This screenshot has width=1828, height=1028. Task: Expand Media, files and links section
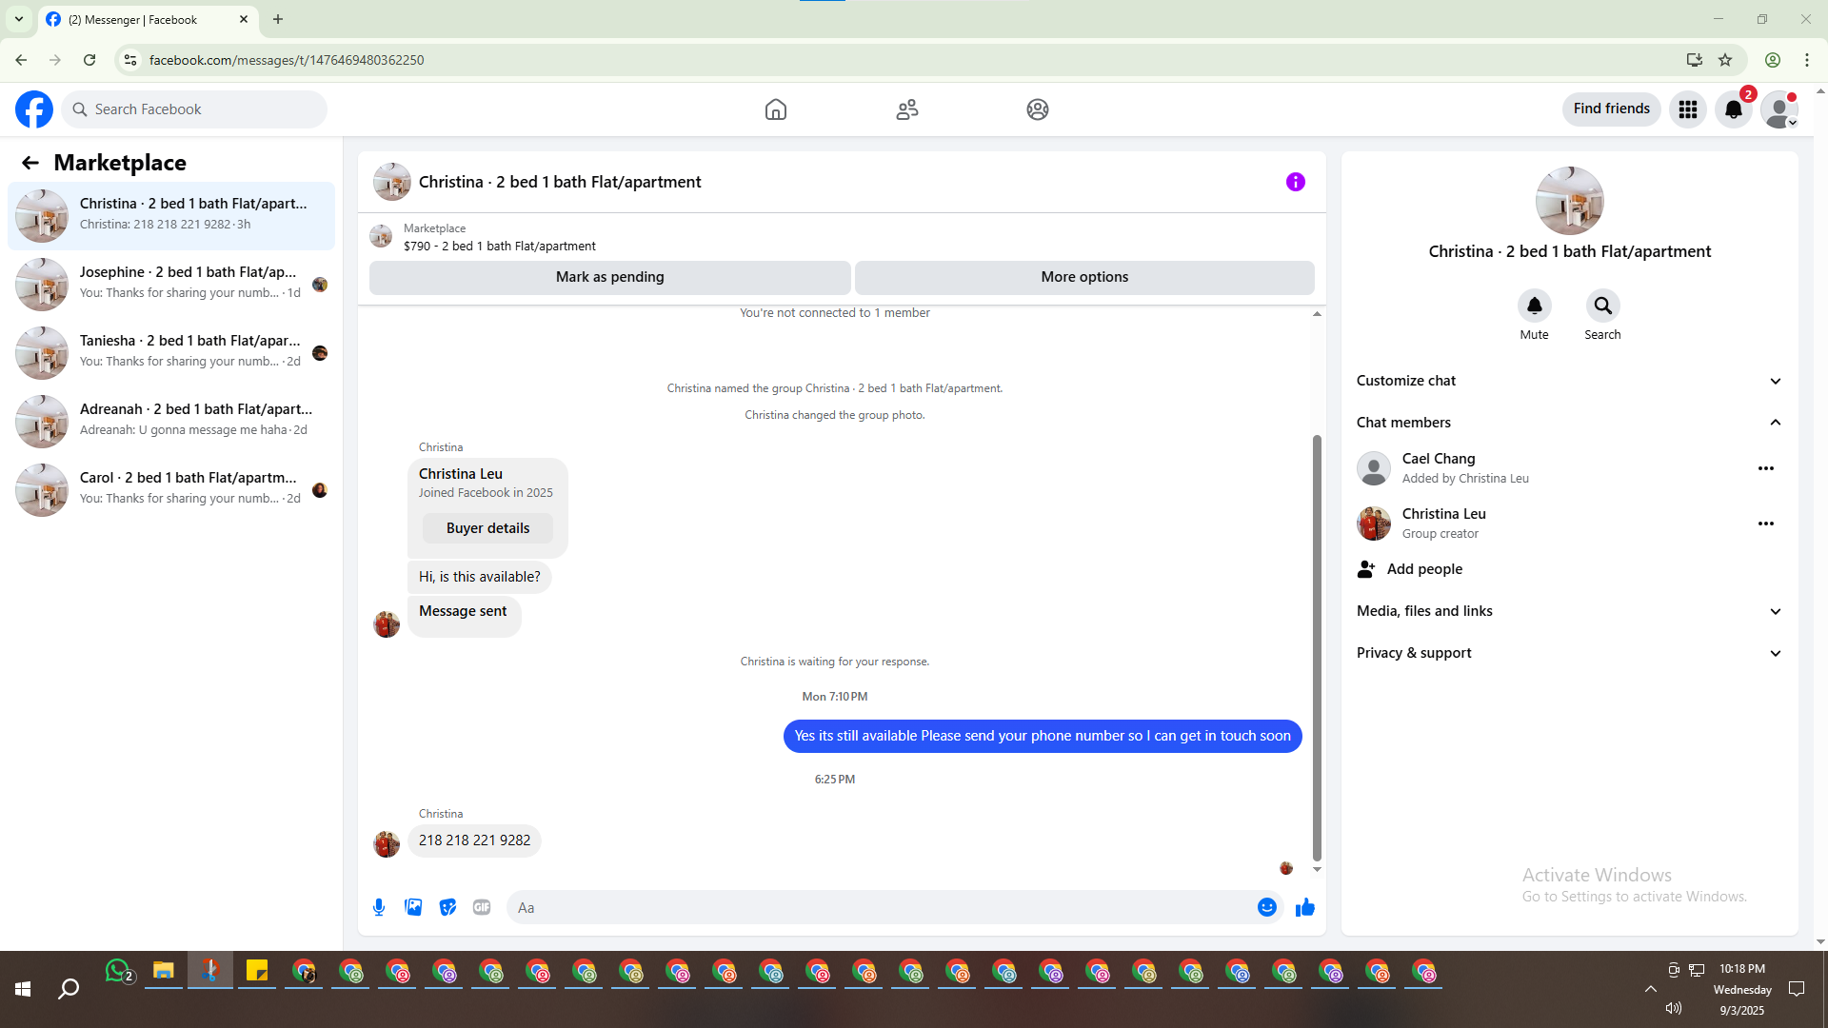(x=1569, y=611)
